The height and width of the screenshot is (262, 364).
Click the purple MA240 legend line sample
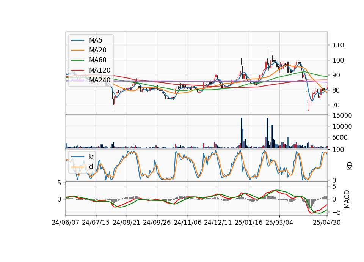point(77,80)
